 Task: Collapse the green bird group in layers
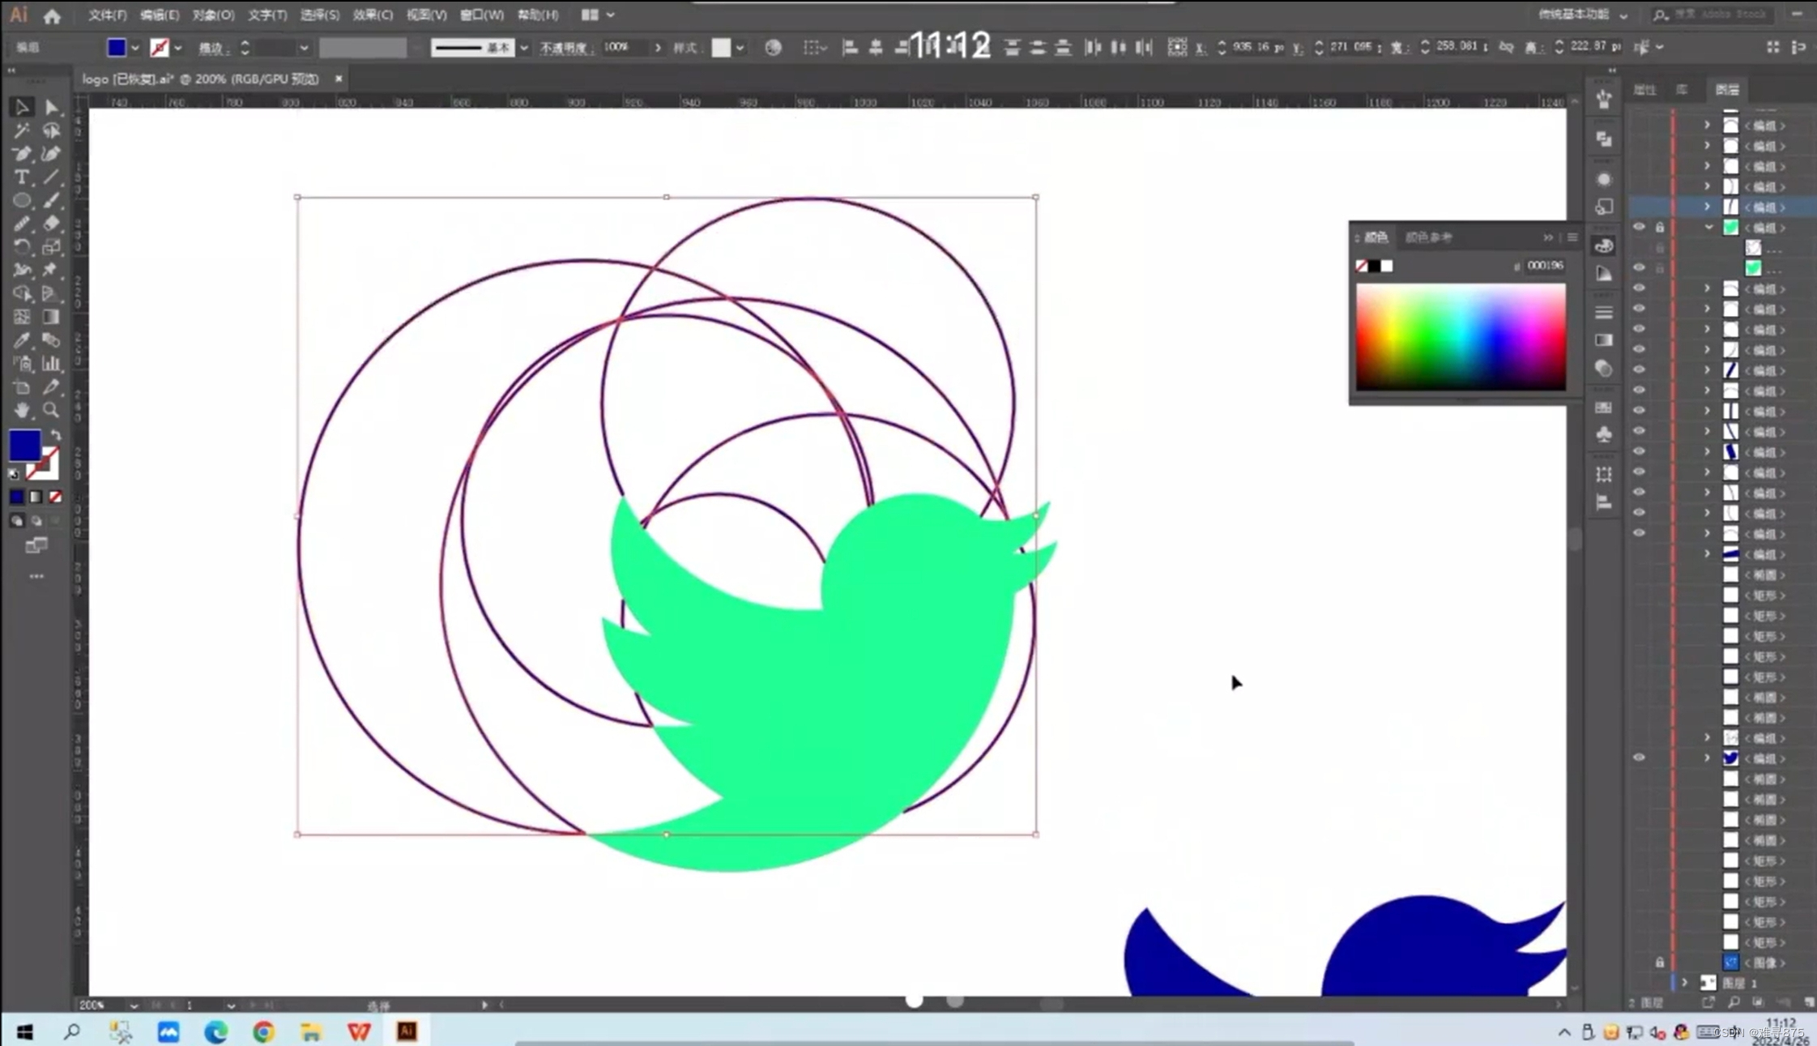coord(1708,228)
